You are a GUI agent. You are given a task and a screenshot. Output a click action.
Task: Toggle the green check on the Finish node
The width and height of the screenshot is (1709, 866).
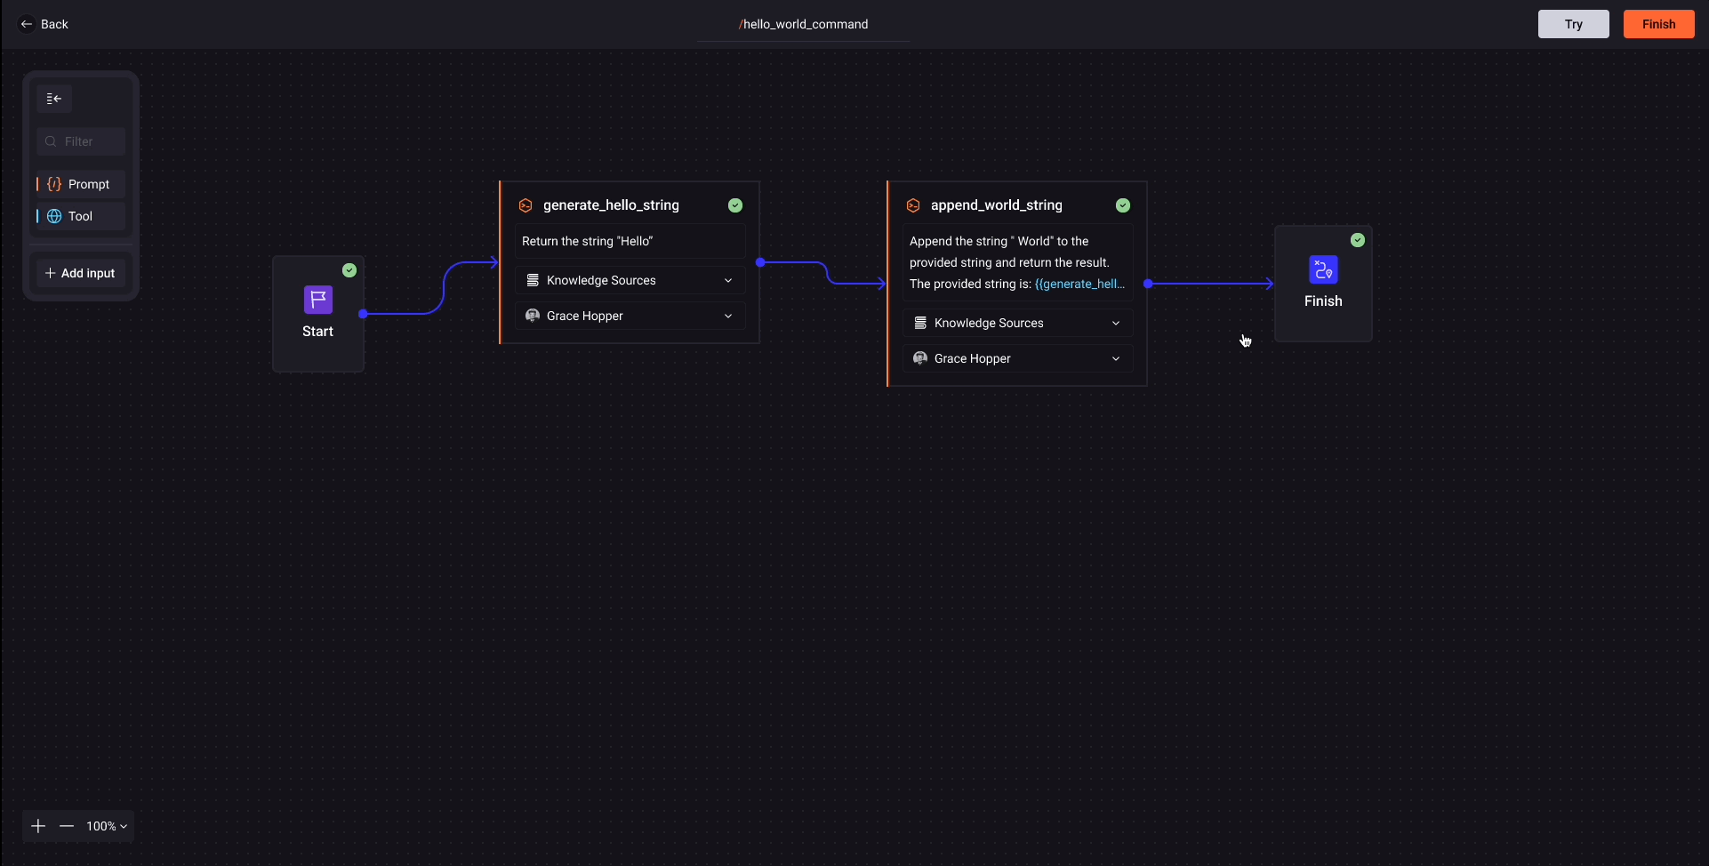pos(1358,240)
